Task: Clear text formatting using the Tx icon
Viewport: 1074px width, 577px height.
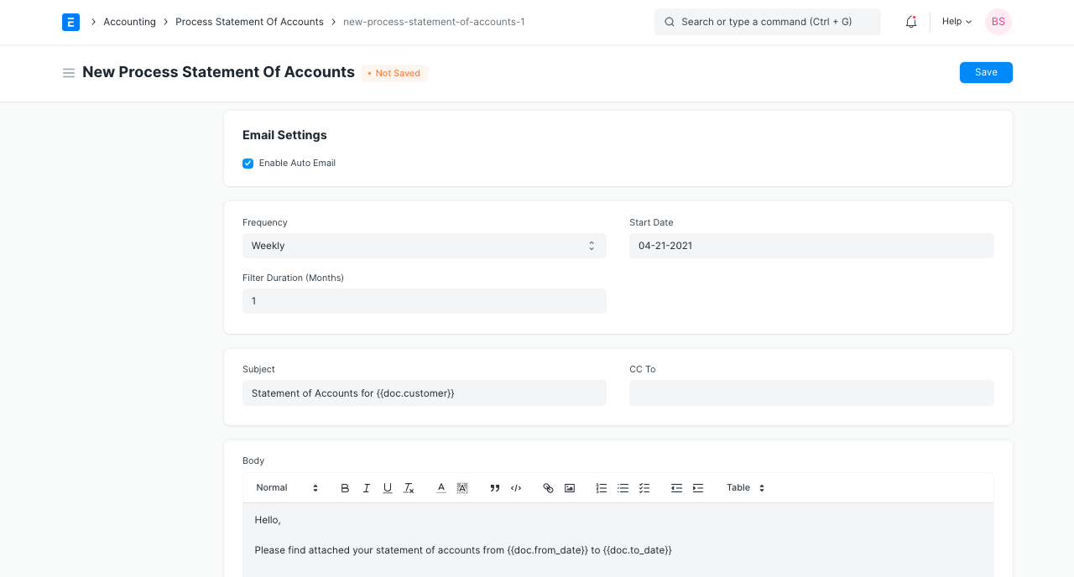Action: pos(409,487)
